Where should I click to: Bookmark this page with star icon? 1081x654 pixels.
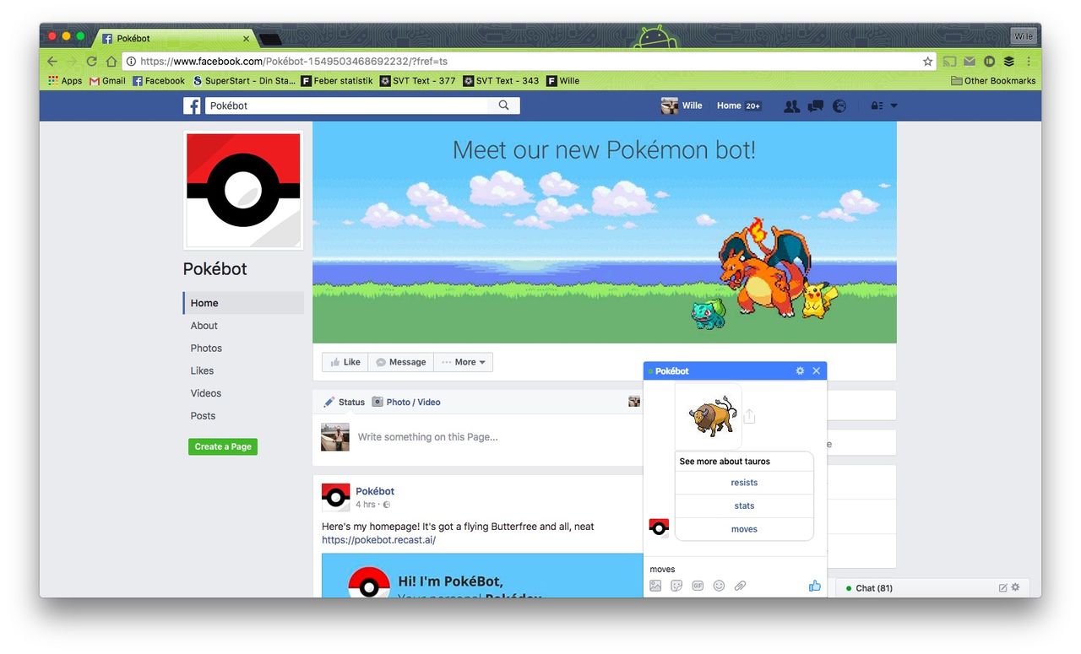[927, 62]
